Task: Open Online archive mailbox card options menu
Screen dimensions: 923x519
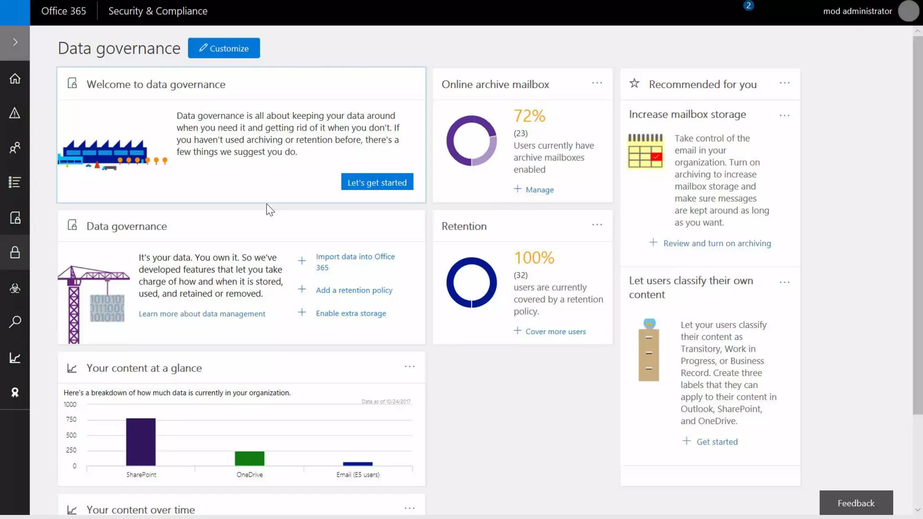Action: coord(597,83)
